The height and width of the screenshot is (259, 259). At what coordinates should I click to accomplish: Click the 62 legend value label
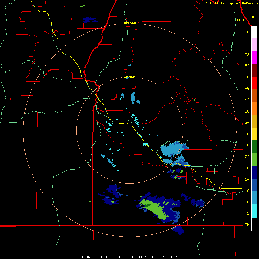click(x=247, y=43)
